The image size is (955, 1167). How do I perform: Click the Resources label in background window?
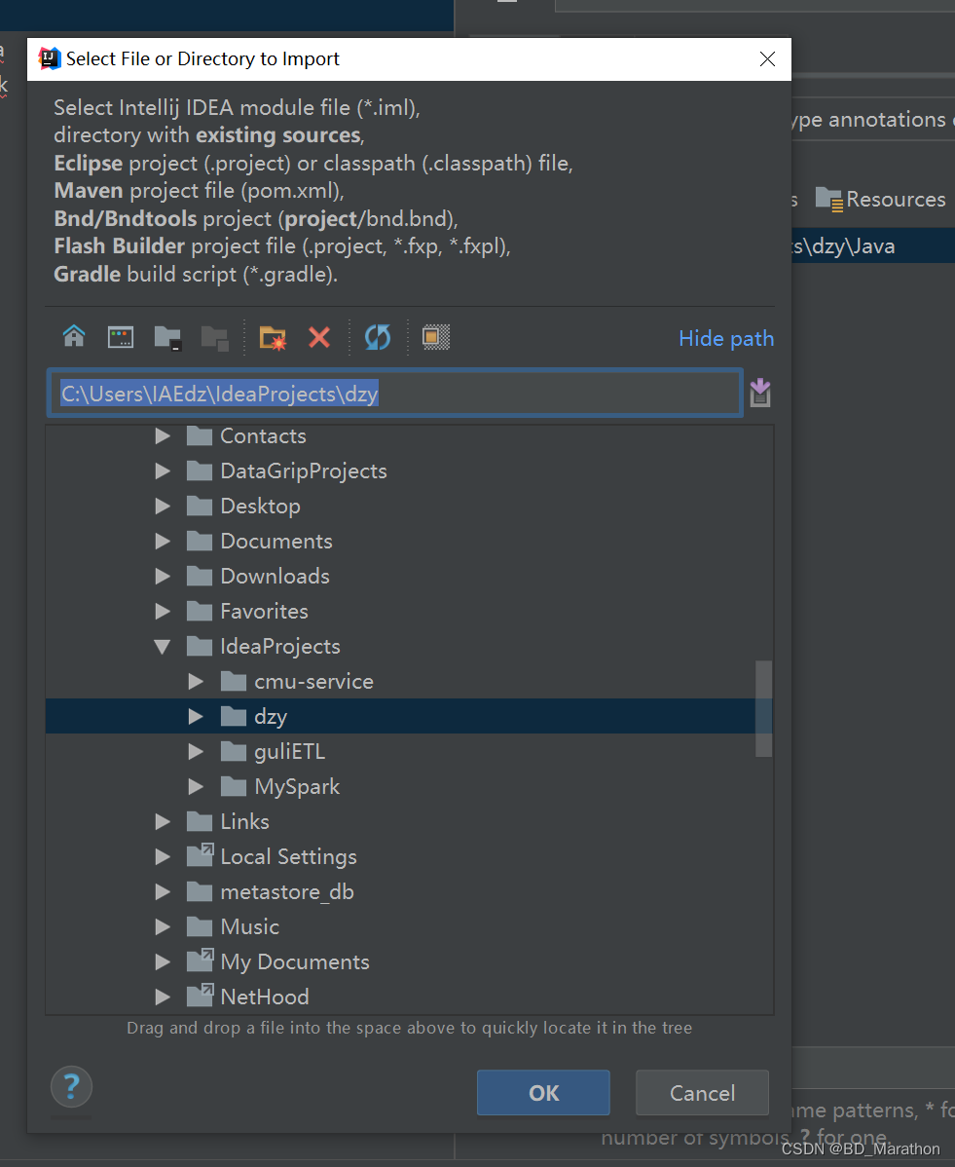[896, 200]
